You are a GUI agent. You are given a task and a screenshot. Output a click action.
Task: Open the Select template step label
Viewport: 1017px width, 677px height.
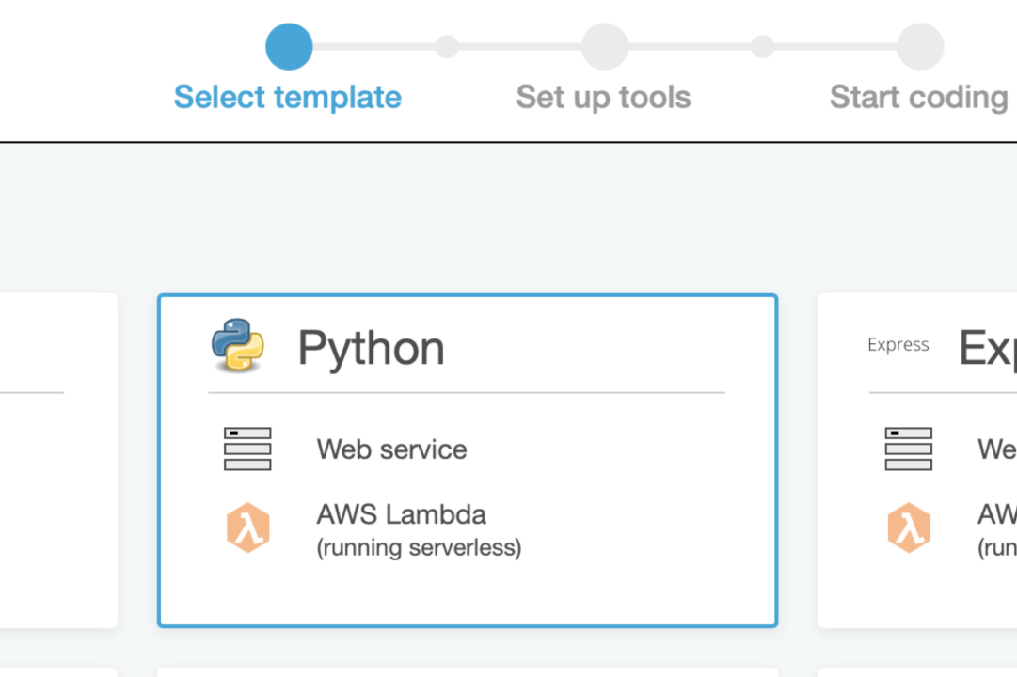click(288, 97)
